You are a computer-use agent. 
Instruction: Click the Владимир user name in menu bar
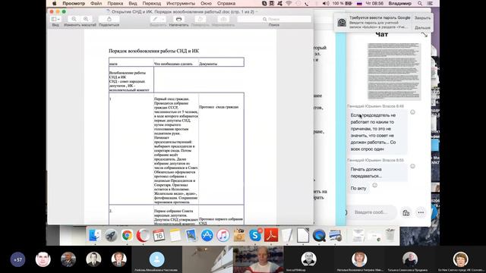coord(400,3)
